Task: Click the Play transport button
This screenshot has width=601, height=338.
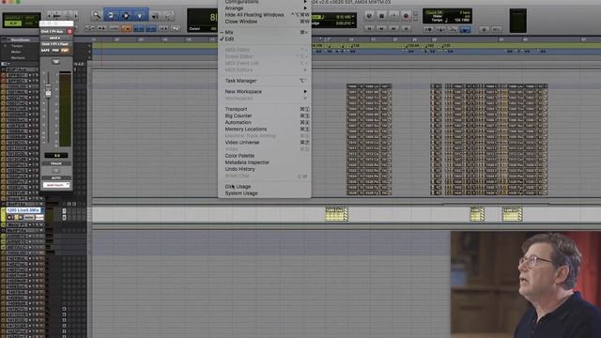Action: pos(393,16)
